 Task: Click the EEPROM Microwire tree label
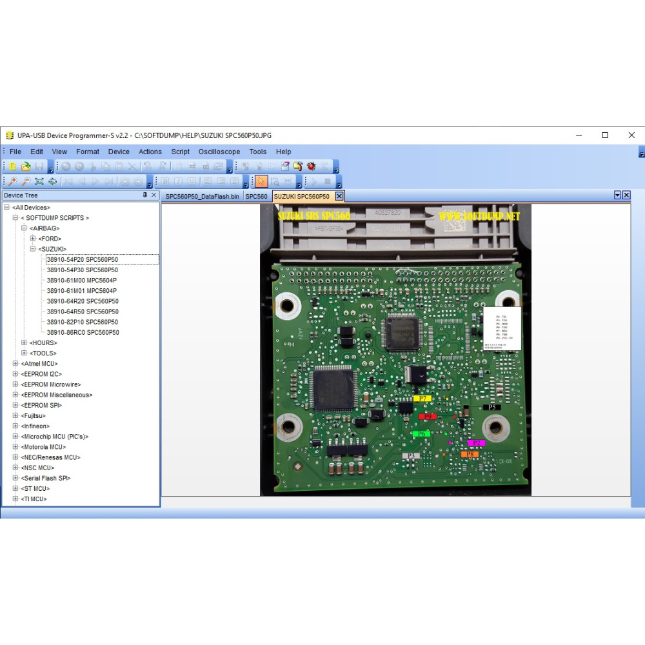(51, 384)
